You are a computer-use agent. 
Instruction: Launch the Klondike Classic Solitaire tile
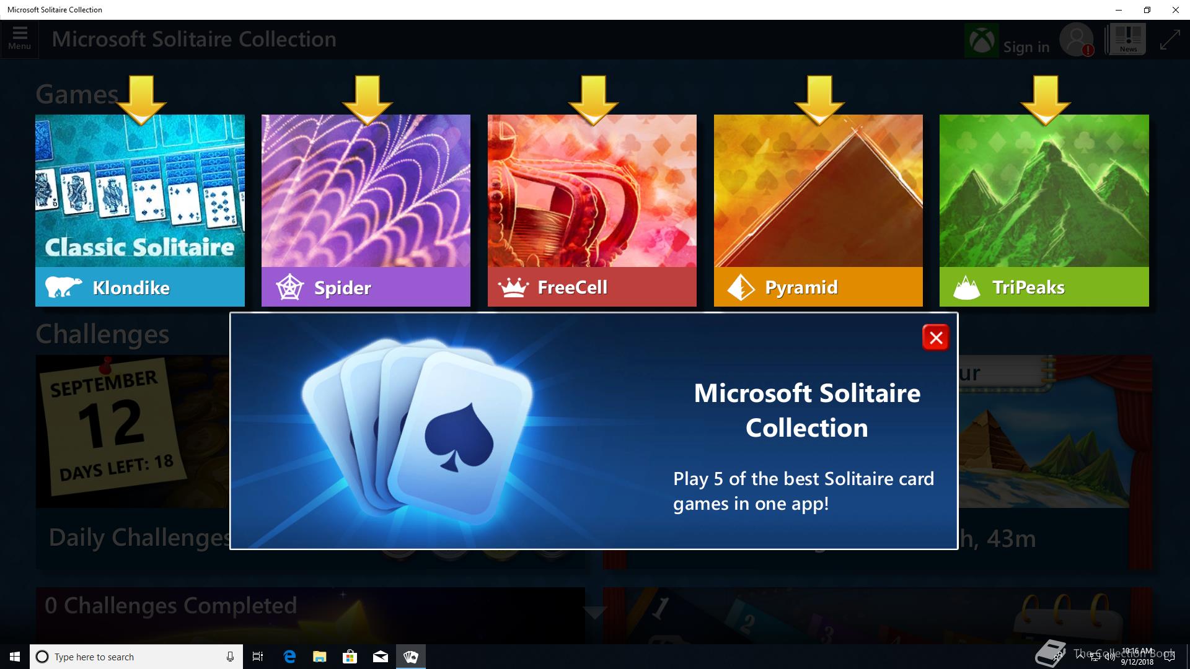[139, 209]
